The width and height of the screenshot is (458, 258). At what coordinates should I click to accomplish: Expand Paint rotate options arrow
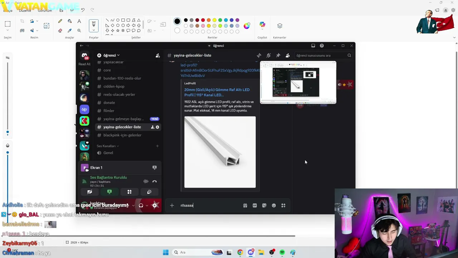click(x=37, y=21)
